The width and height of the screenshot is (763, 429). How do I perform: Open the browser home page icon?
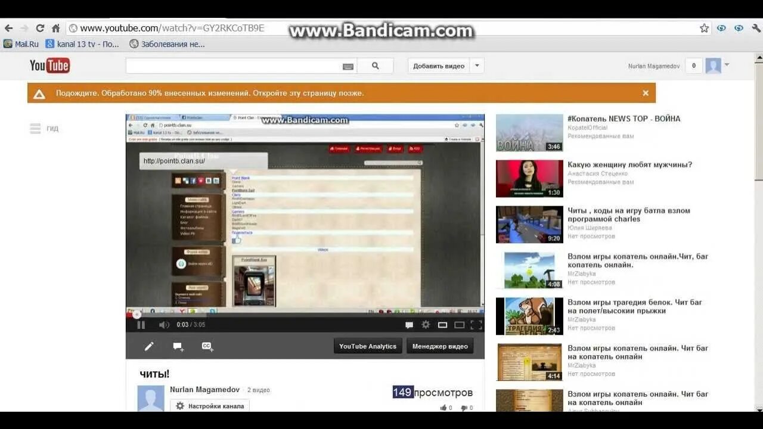pos(55,28)
